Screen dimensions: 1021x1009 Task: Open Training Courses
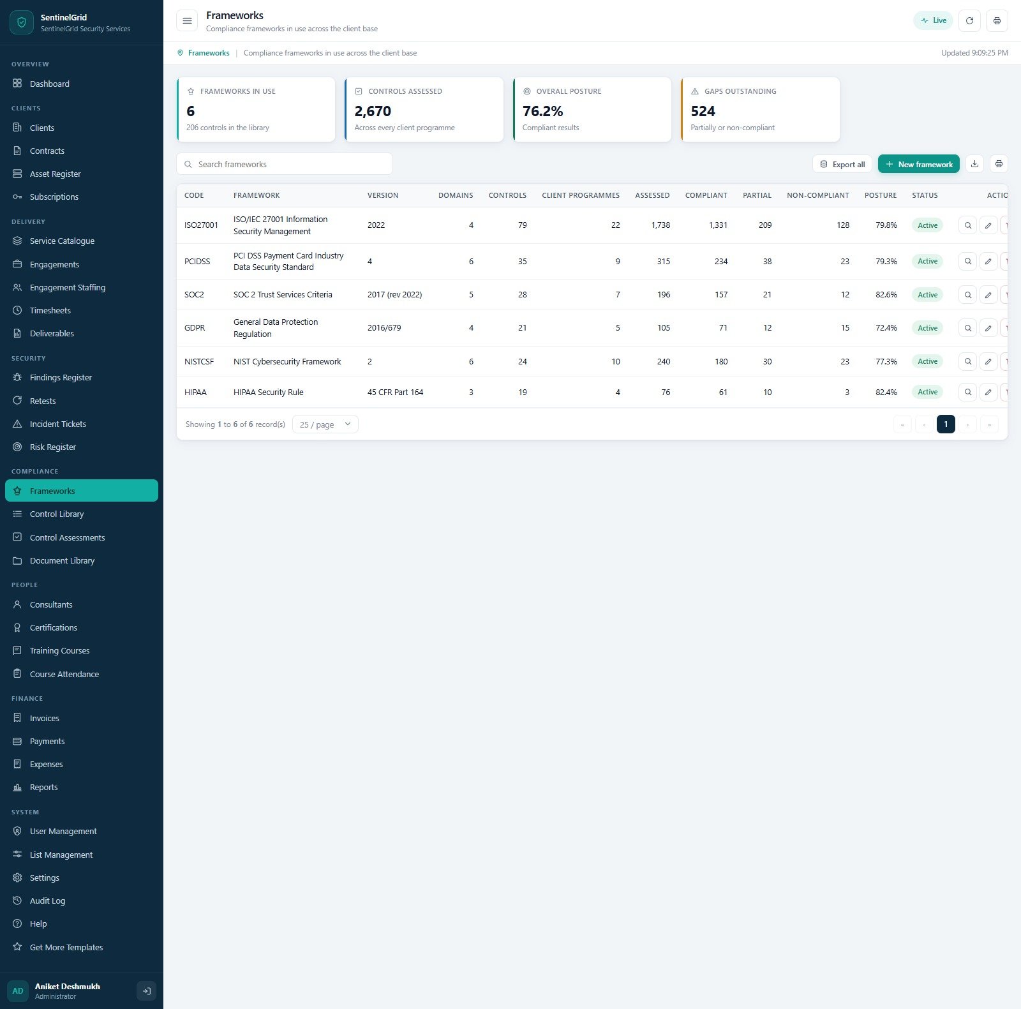coord(82,650)
